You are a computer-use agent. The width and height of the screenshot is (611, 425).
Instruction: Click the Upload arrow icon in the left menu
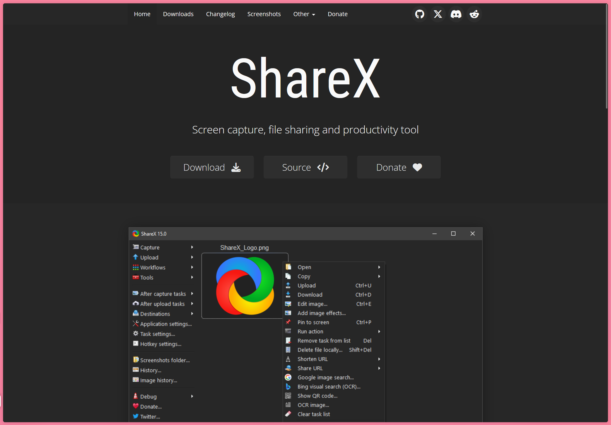click(136, 257)
